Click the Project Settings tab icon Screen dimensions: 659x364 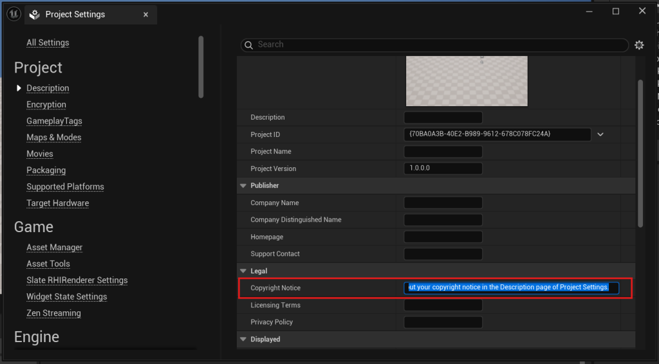(x=35, y=15)
